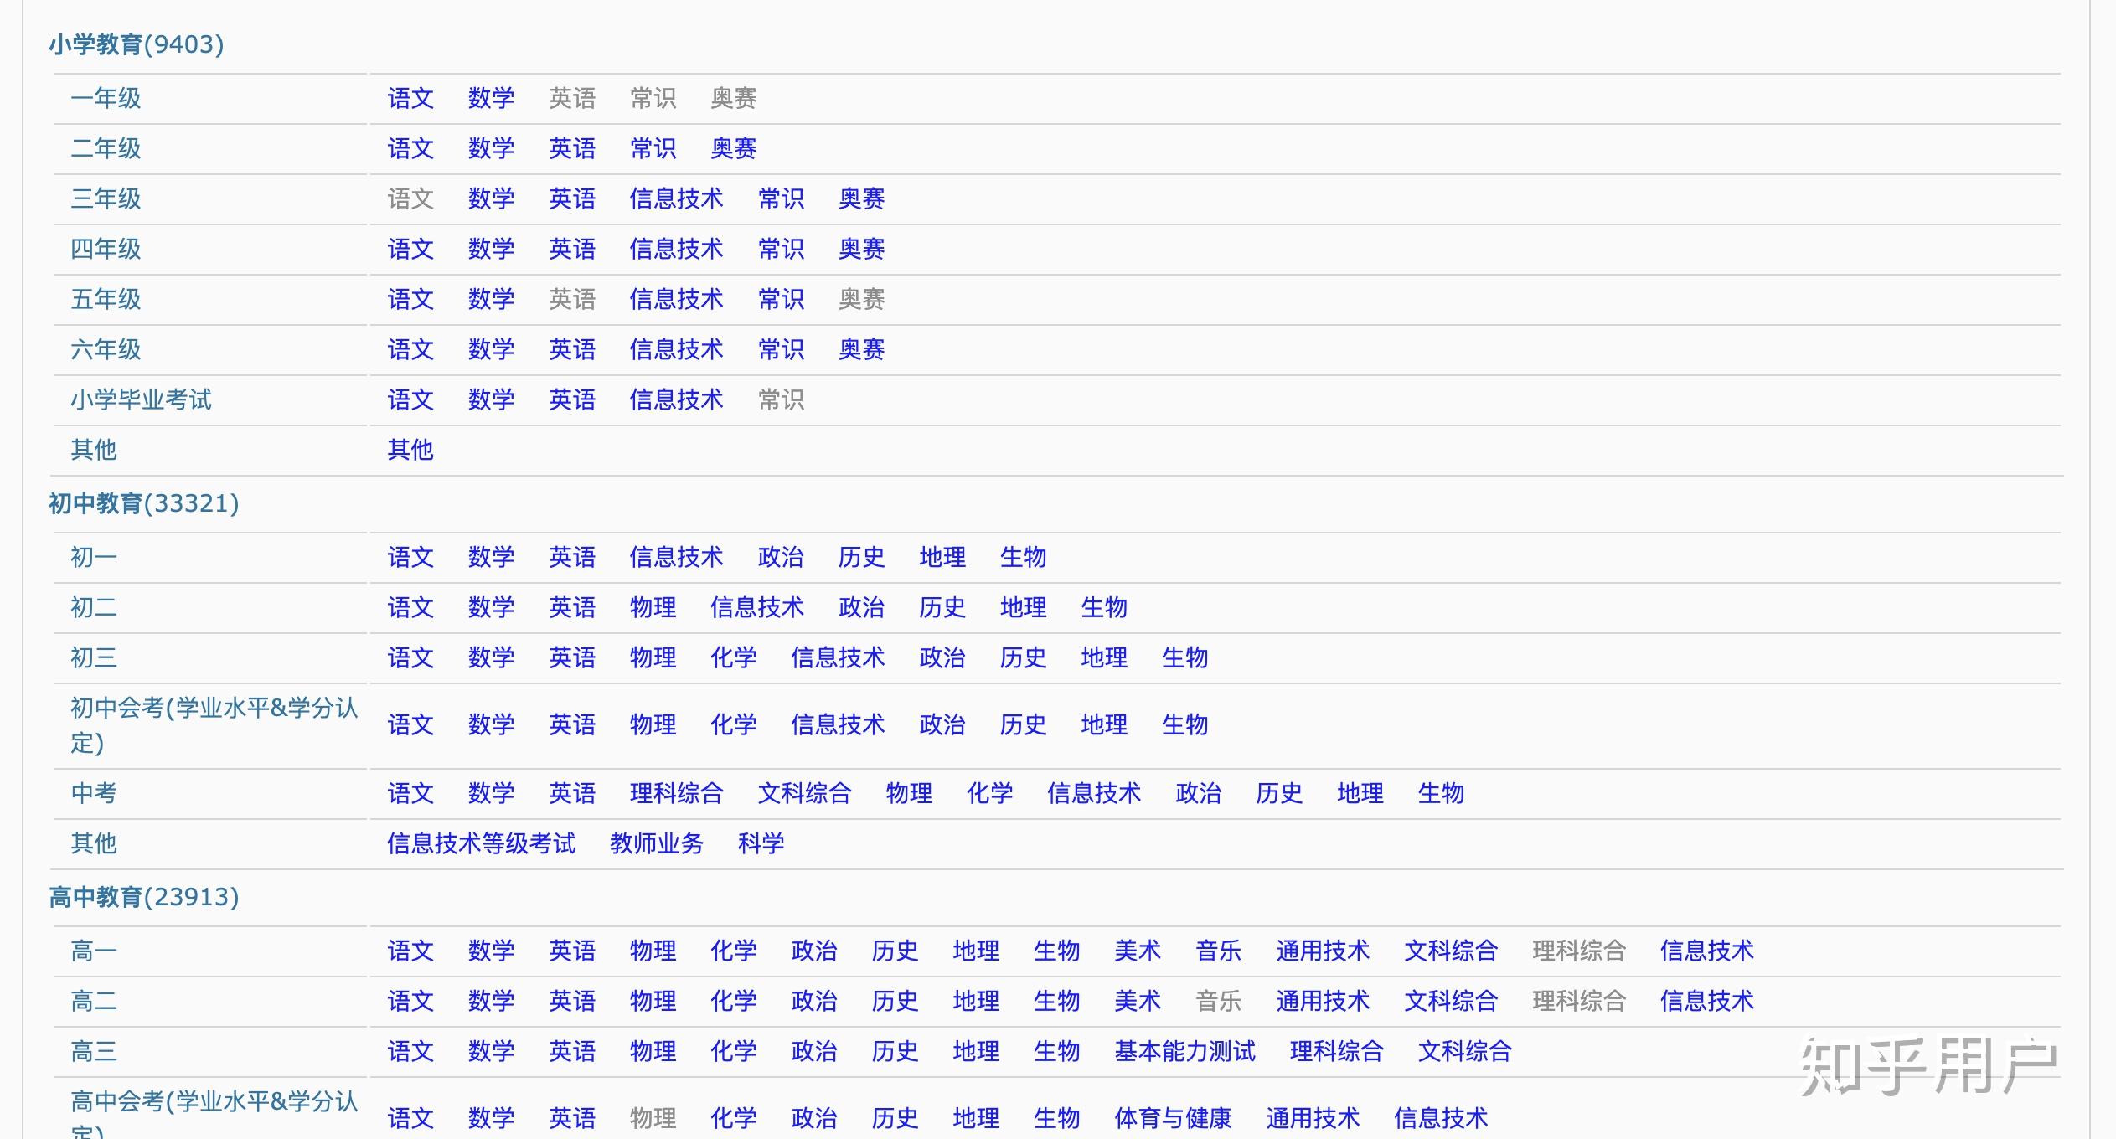Open the 初二 grade link

(94, 607)
